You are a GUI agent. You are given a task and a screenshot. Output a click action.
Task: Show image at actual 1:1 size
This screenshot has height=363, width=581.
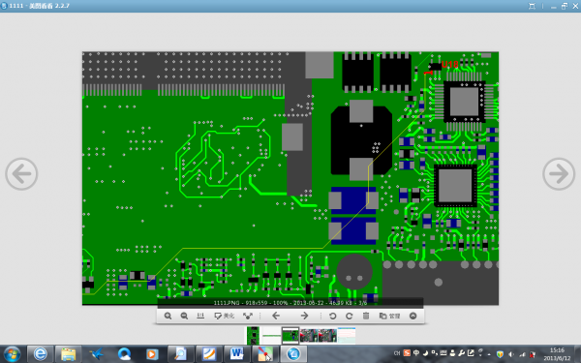point(200,316)
